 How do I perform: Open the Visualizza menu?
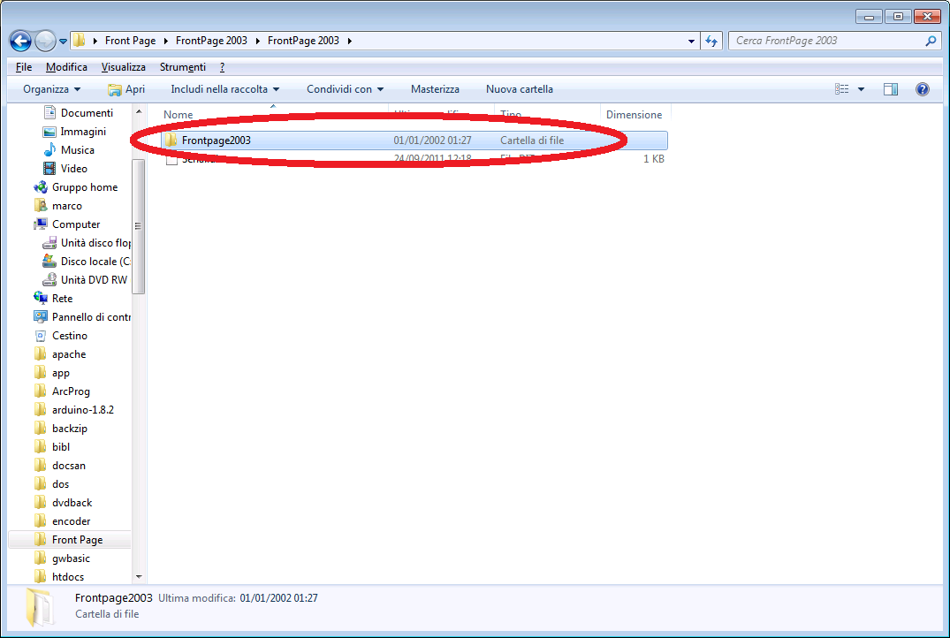(123, 67)
